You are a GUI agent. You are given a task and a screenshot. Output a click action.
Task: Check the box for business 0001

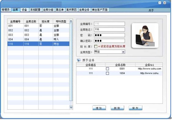click(108, 69)
